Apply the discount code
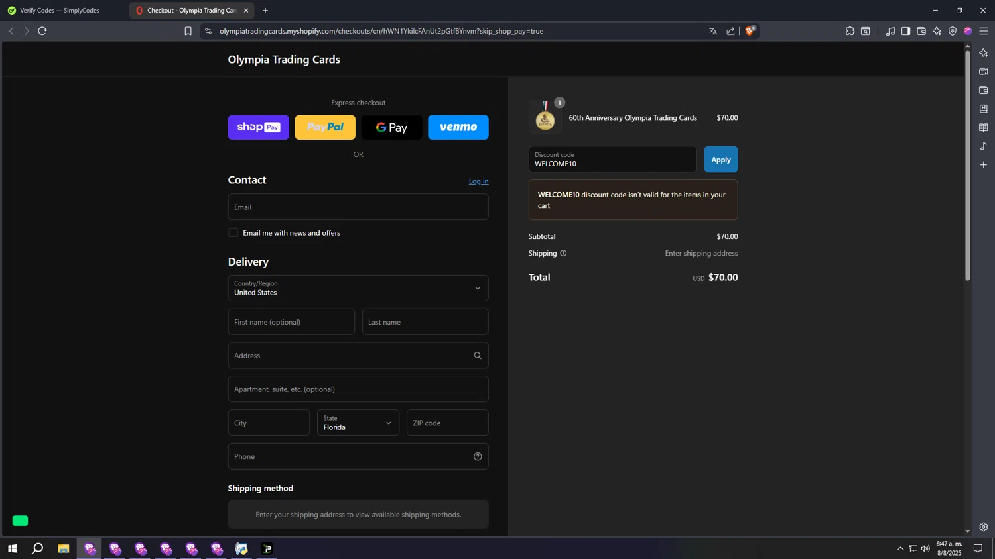The height and width of the screenshot is (559, 995). tap(721, 159)
